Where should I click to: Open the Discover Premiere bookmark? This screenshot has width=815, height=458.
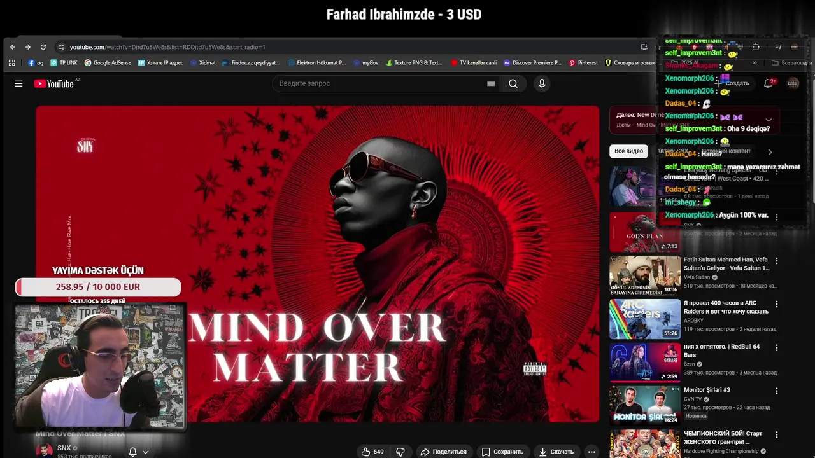[x=532, y=63]
